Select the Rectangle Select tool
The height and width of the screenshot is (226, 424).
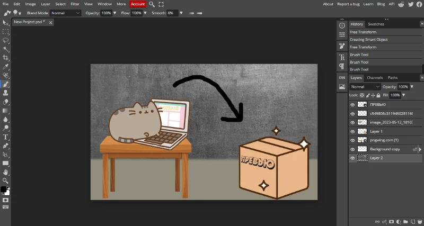[5, 32]
